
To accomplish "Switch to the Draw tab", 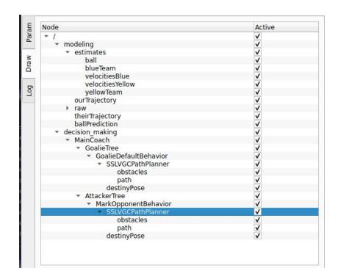I will pyautogui.click(x=29, y=63).
